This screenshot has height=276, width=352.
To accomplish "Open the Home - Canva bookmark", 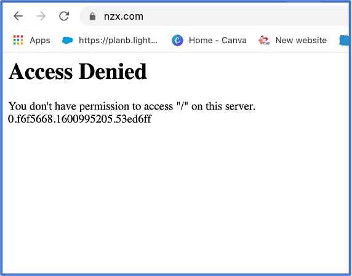I will [x=217, y=41].
